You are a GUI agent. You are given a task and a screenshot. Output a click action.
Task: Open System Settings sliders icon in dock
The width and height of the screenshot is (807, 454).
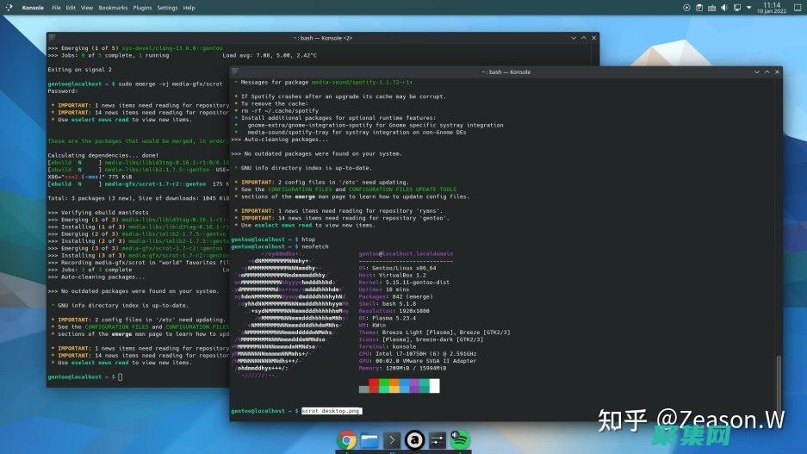click(437, 441)
